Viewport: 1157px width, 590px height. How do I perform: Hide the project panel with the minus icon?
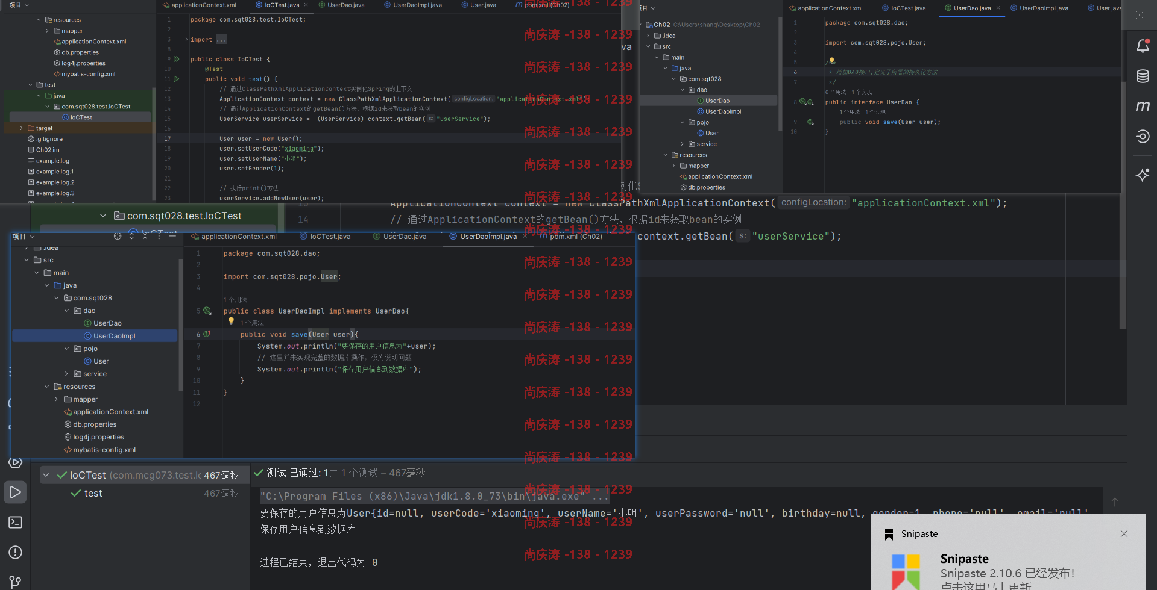click(x=172, y=237)
